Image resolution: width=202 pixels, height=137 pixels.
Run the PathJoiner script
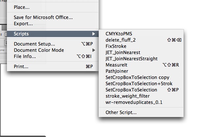click(x=141, y=71)
